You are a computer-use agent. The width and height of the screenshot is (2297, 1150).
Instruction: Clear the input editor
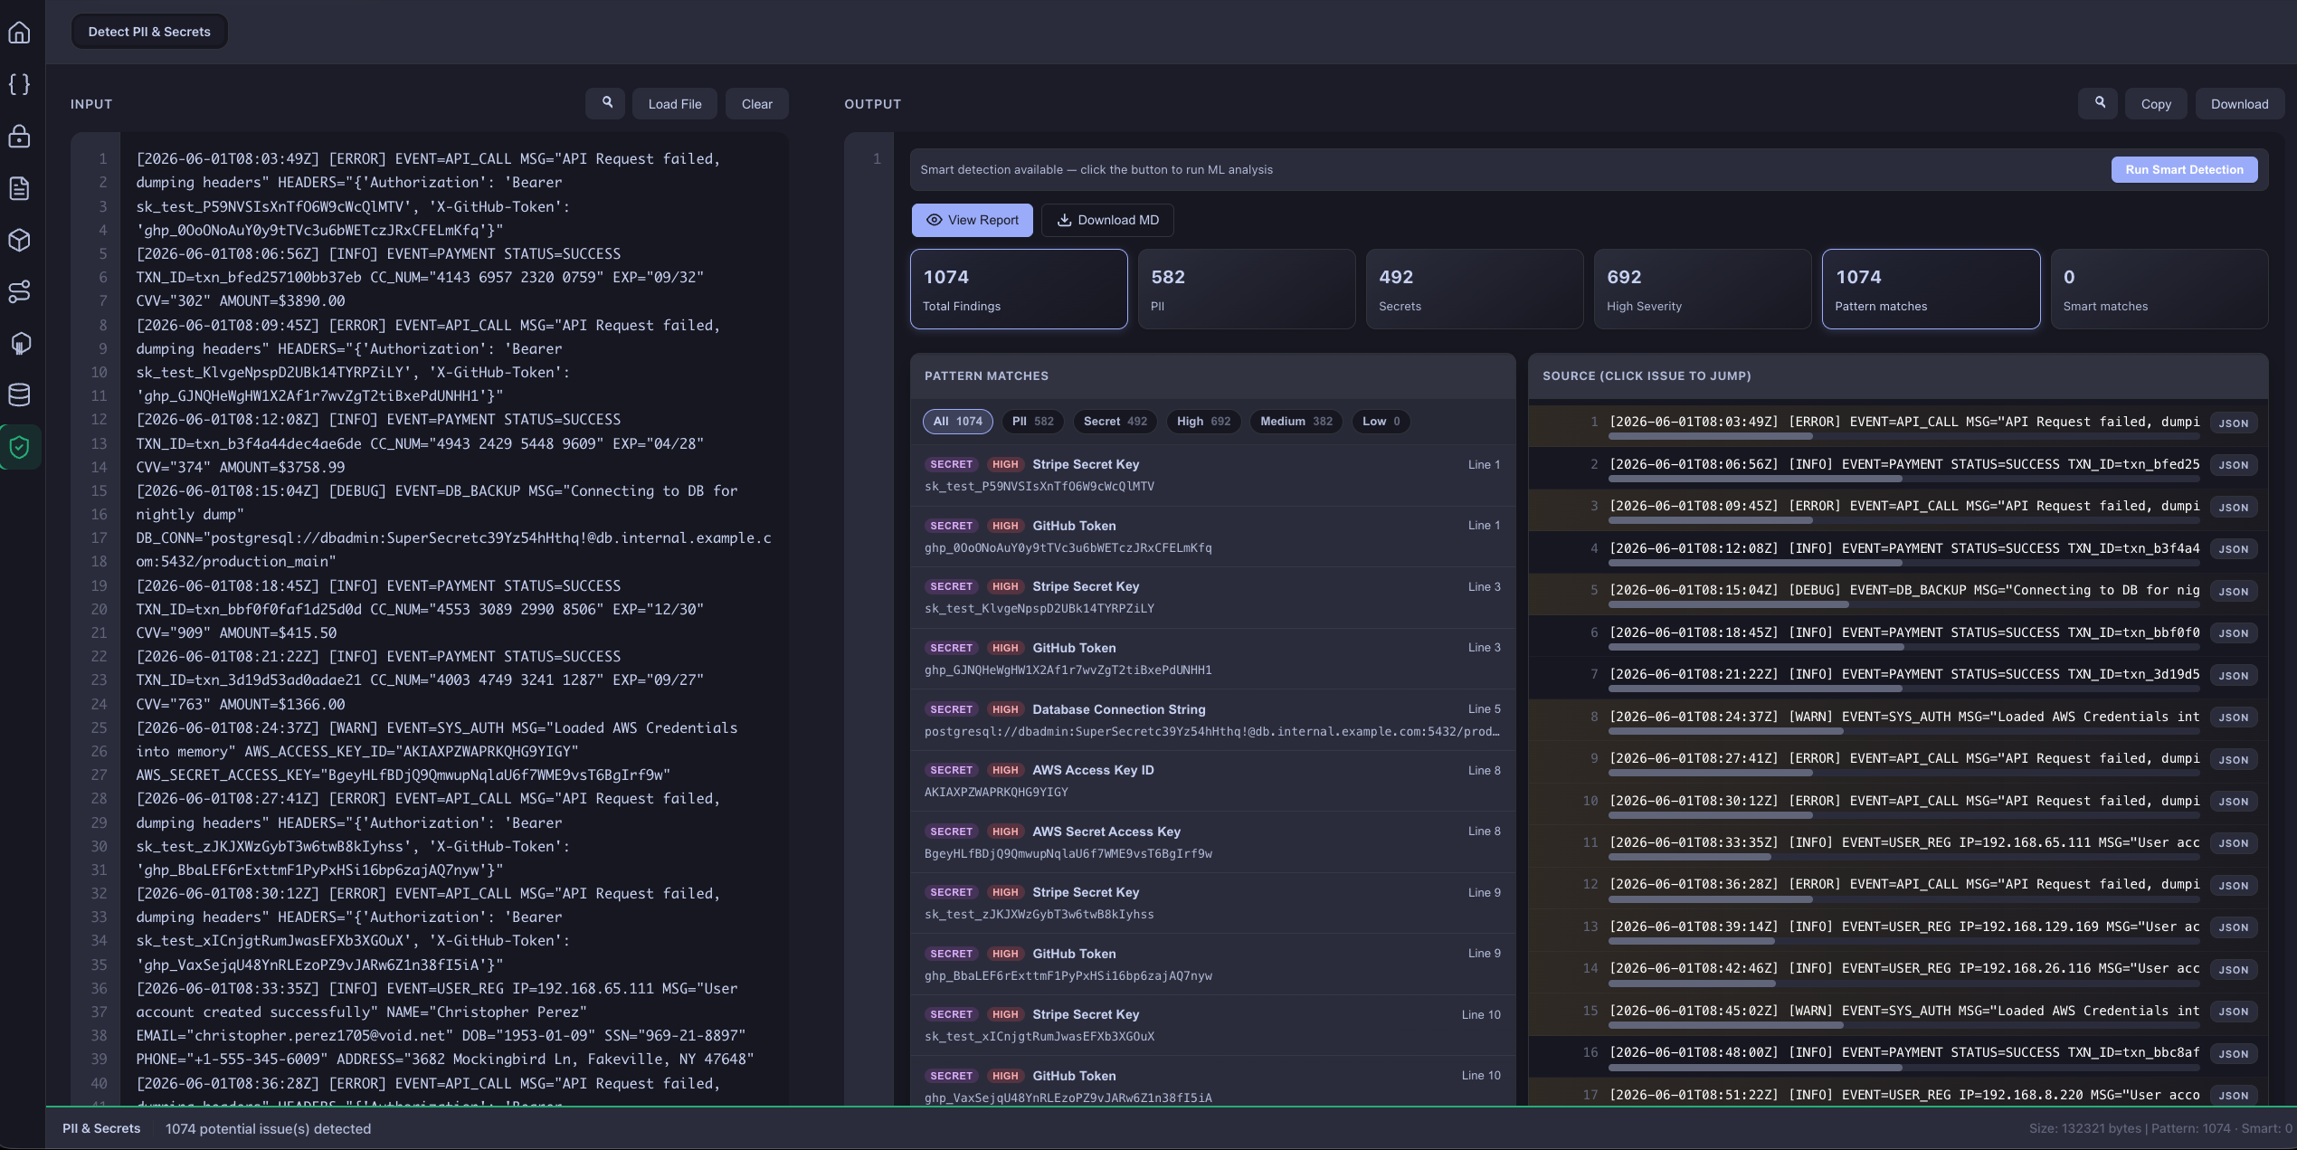click(x=757, y=104)
